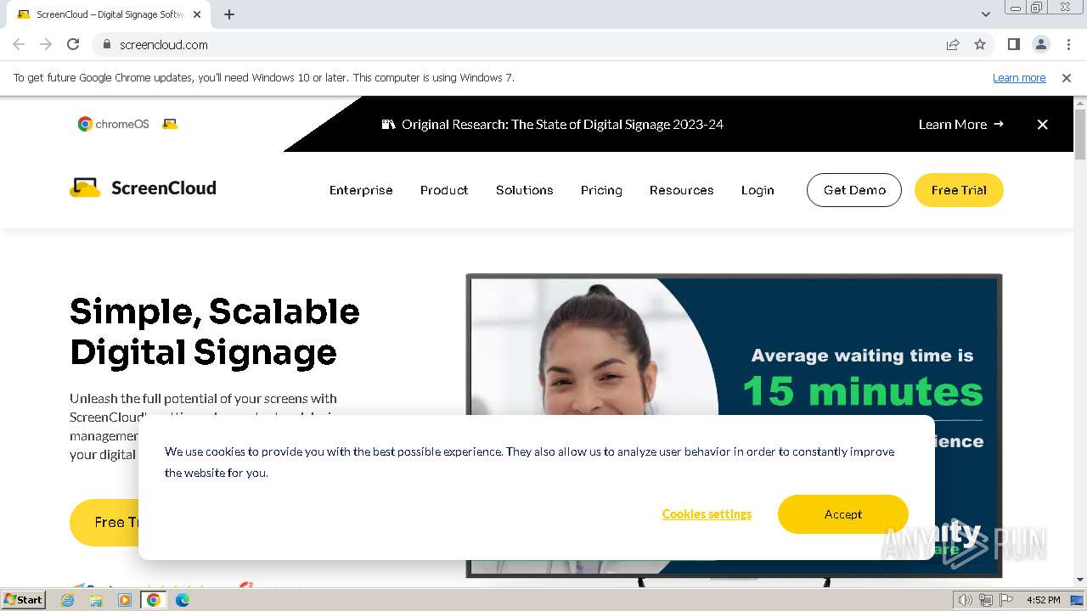This screenshot has width=1087, height=611.
Task: Click the padlock site info icon
Action: point(106,44)
